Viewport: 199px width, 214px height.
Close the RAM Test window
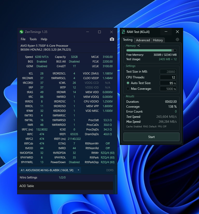click(177, 32)
